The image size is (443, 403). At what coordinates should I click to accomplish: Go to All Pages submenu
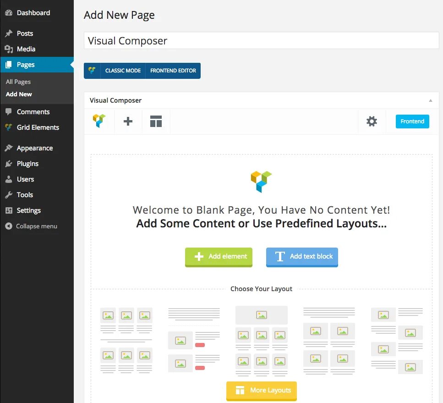[18, 82]
